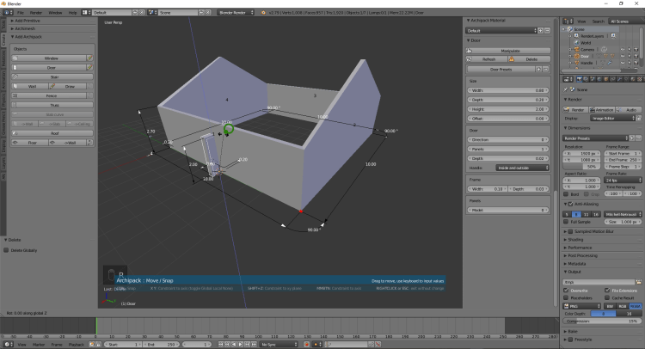645x349 pixels.
Task: Expand the Add Primitive section
Action: click(26, 21)
